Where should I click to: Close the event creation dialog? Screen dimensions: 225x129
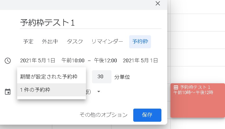pos(158,3)
